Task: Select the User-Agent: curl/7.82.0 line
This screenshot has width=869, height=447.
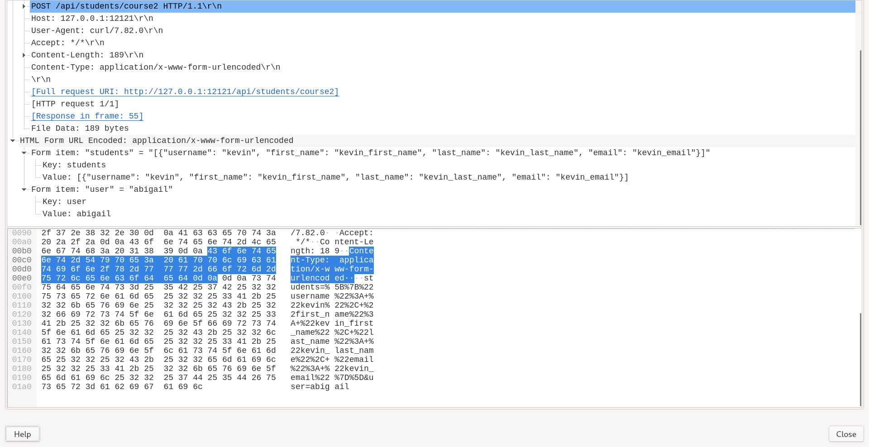Action: click(97, 30)
